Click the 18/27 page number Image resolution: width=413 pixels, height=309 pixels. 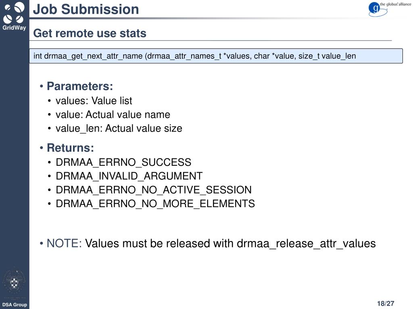tap(386, 303)
